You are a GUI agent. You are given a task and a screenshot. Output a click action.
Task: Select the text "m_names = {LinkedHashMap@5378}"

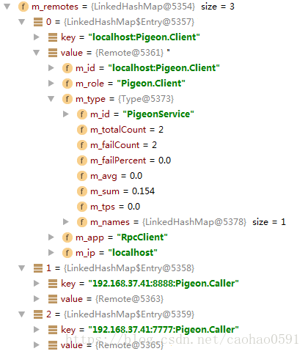point(169,222)
